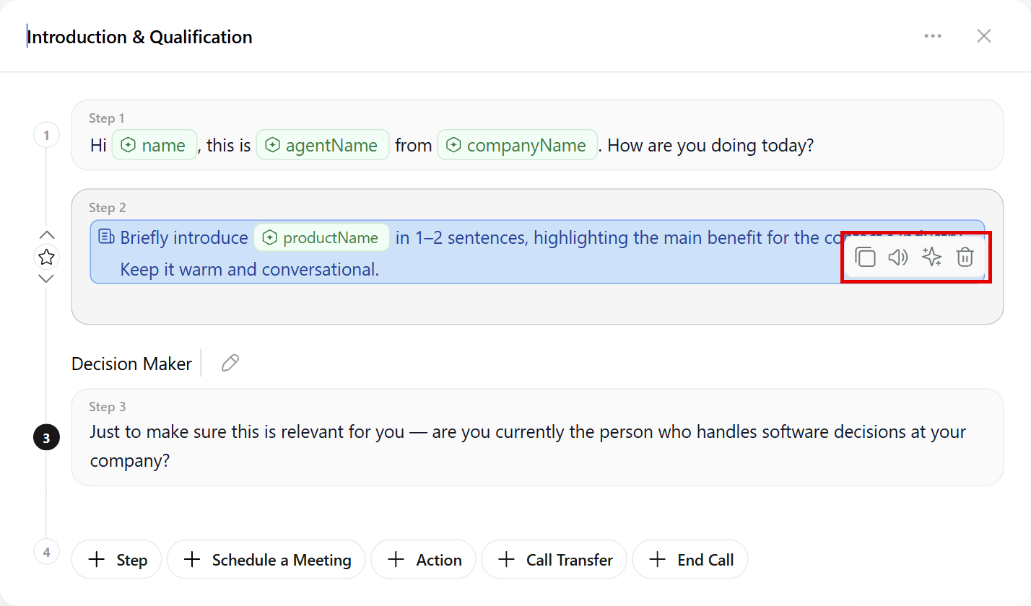
Task: Click the name variable chip
Action: 155,145
